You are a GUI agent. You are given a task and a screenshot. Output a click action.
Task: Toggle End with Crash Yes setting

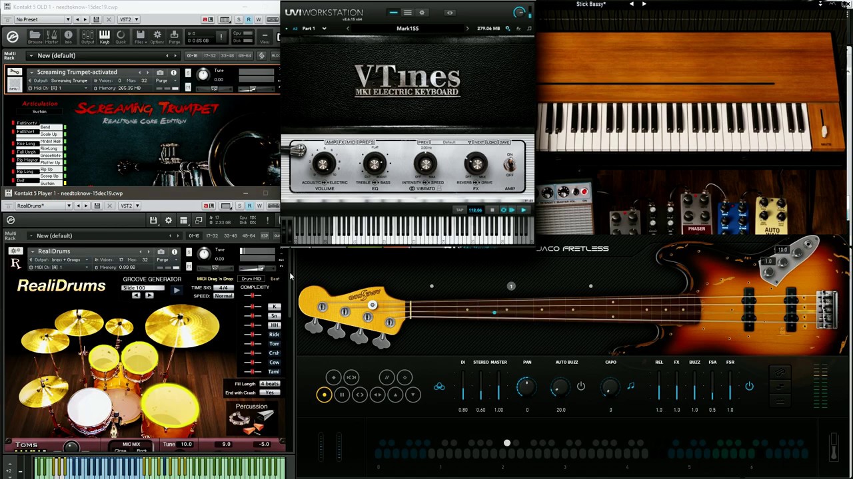pos(269,393)
